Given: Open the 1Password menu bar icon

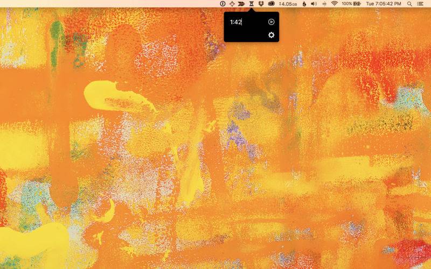Looking at the screenshot, I should (223, 4).
